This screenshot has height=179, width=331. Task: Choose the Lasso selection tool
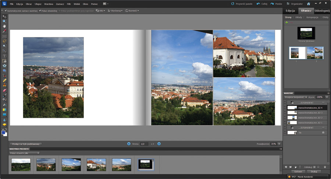(x=4, y=41)
